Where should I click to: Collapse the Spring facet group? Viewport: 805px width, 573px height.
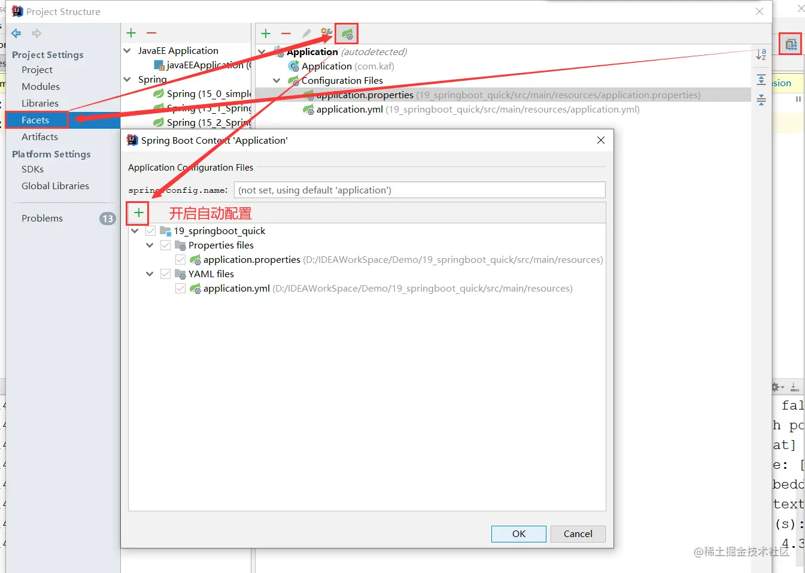click(127, 80)
